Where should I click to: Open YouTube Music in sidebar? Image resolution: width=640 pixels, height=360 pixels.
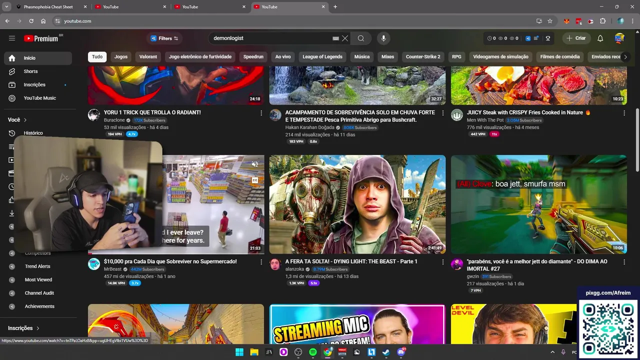(38, 98)
